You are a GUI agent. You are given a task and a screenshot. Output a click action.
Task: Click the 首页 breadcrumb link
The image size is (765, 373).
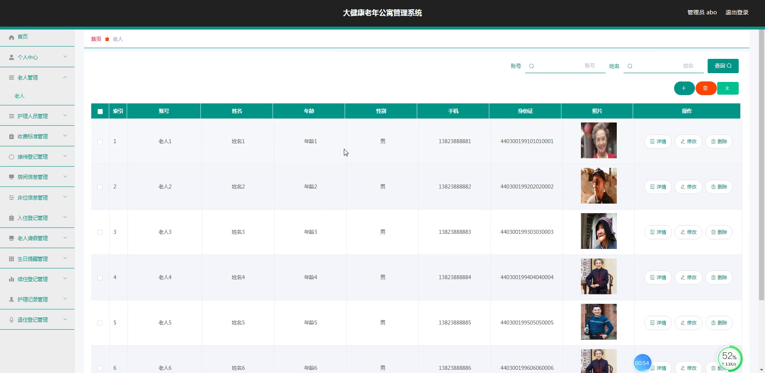96,39
